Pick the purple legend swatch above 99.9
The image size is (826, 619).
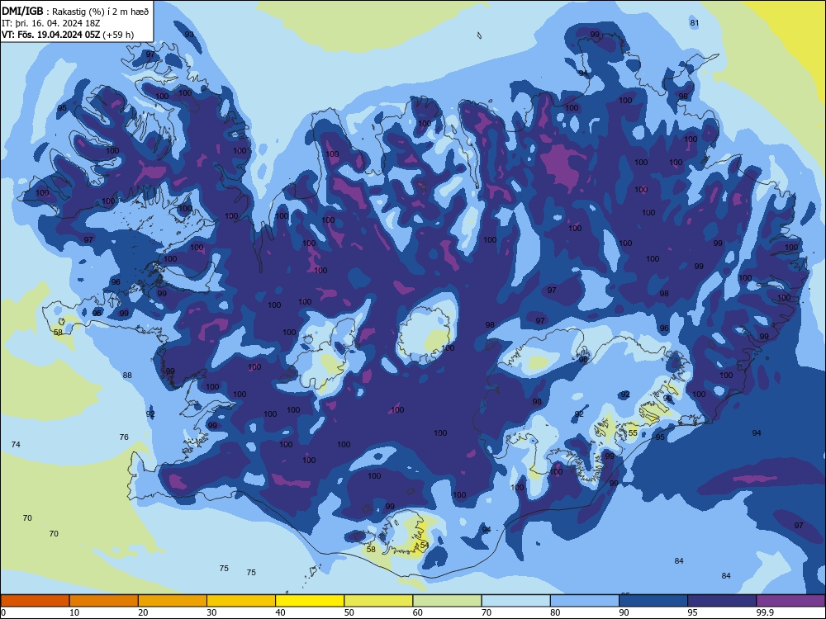pyautogui.click(x=790, y=601)
